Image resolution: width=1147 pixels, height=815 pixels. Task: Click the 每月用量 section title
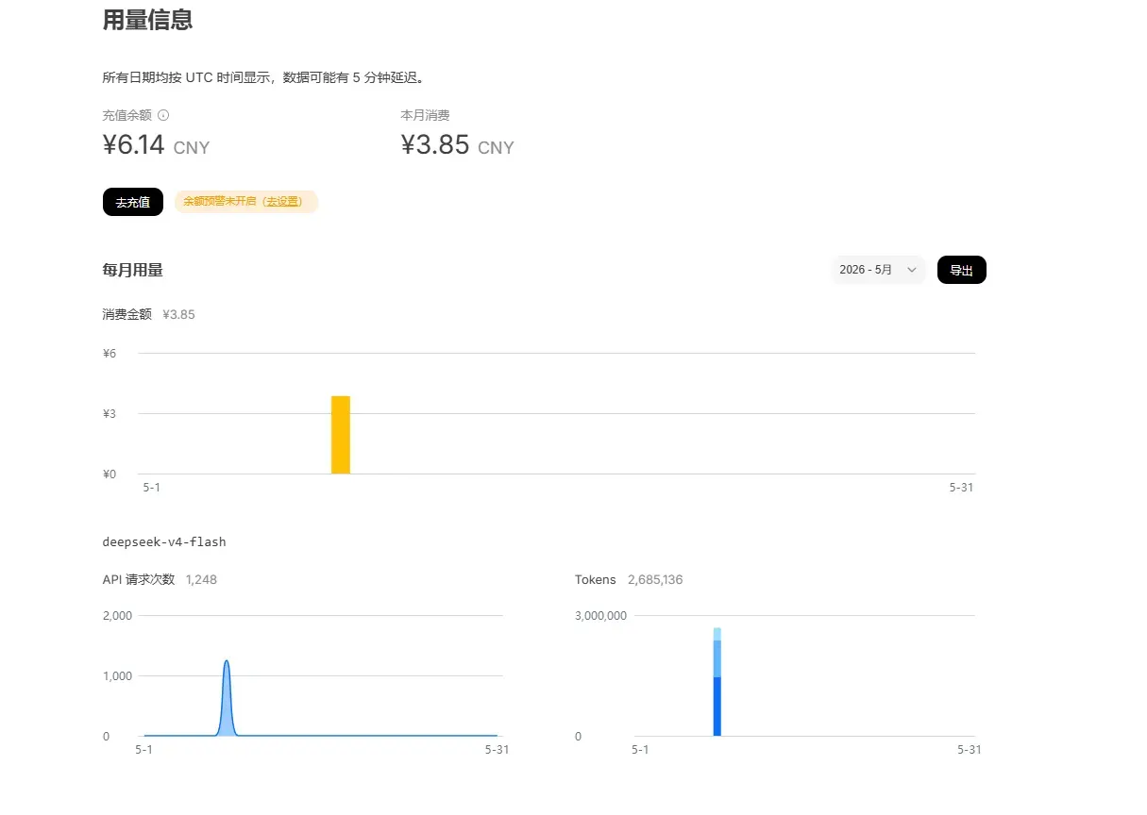(132, 270)
